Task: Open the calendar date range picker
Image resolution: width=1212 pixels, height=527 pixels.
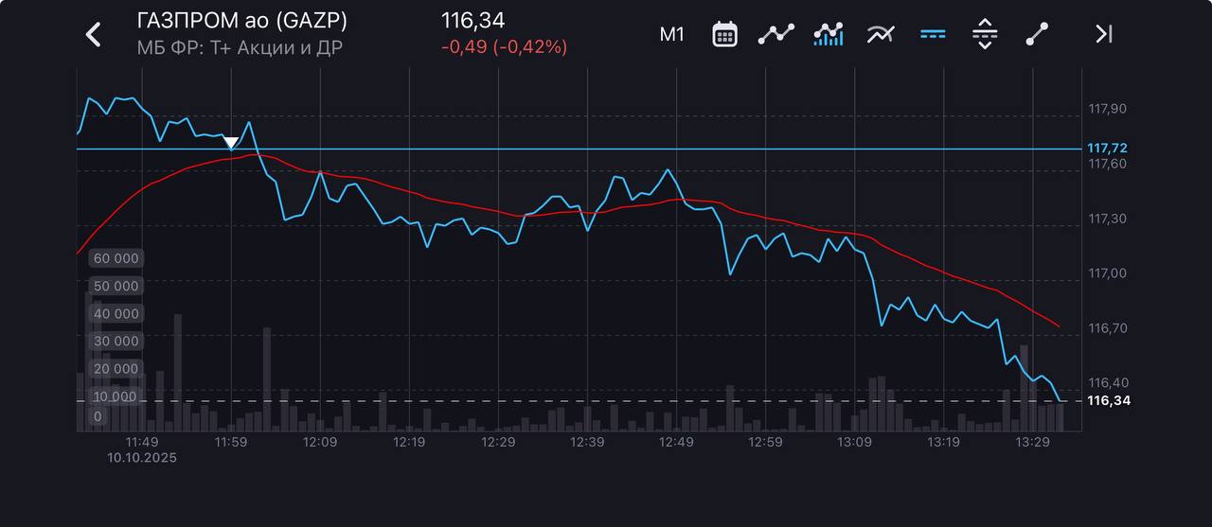Action: tap(724, 35)
